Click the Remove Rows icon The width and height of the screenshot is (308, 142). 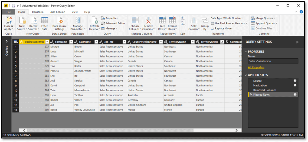pos(172,20)
